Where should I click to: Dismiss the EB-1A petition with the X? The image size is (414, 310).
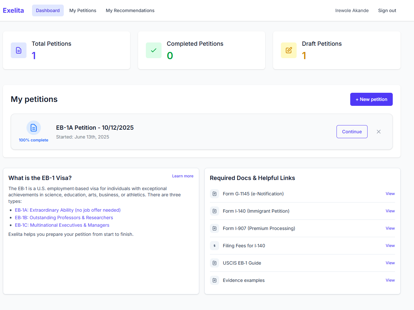(x=378, y=131)
